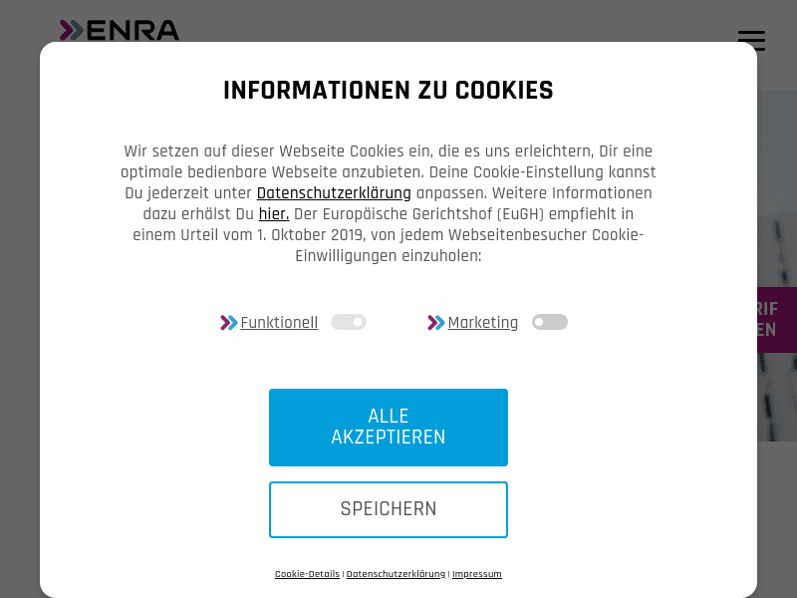The height and width of the screenshot is (598, 797).
Task: Click the Funktionell label text
Action: click(279, 322)
